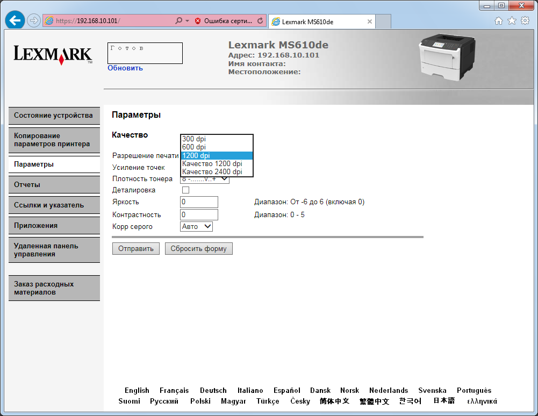Click the address bar URL https://192.168.10.101/
Viewport: 538px width, 416px height.
88,21
